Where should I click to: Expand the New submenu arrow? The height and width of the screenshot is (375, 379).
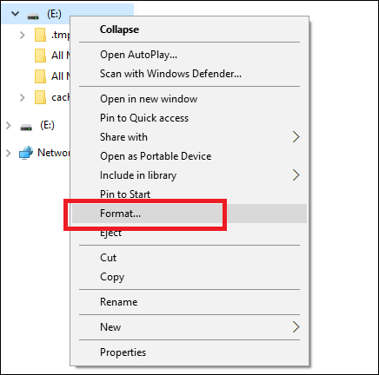(296, 327)
